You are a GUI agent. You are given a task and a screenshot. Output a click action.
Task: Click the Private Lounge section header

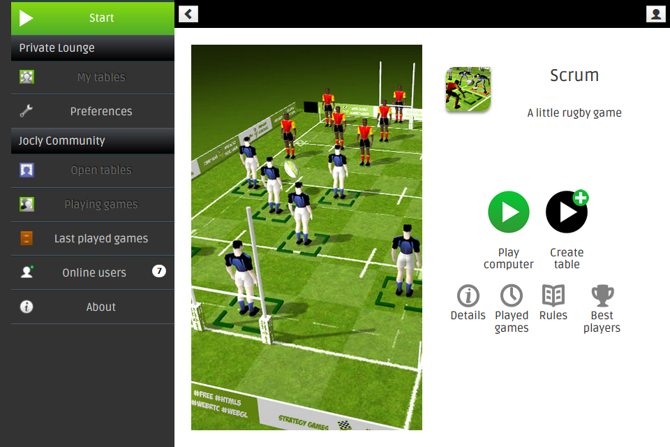click(93, 48)
